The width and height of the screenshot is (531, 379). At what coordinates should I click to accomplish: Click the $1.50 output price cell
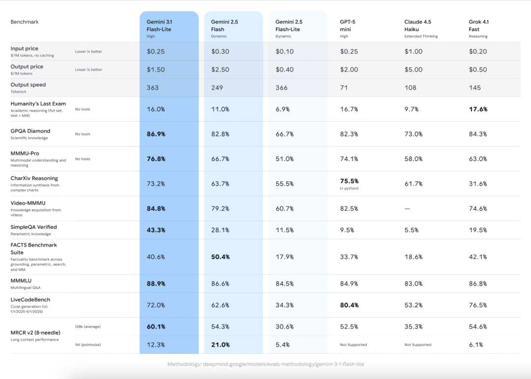pyautogui.click(x=156, y=69)
